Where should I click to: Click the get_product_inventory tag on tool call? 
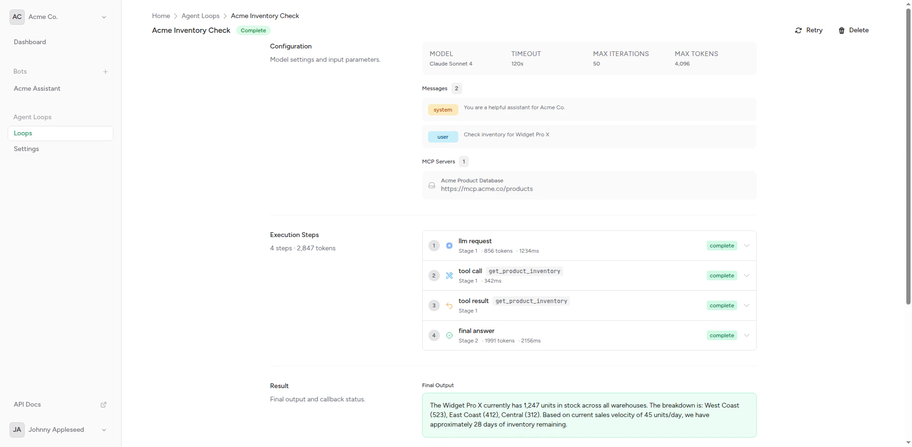pyautogui.click(x=524, y=271)
